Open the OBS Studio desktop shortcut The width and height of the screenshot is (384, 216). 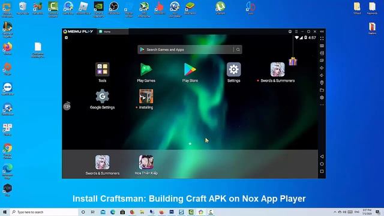pyautogui.click(x=114, y=8)
